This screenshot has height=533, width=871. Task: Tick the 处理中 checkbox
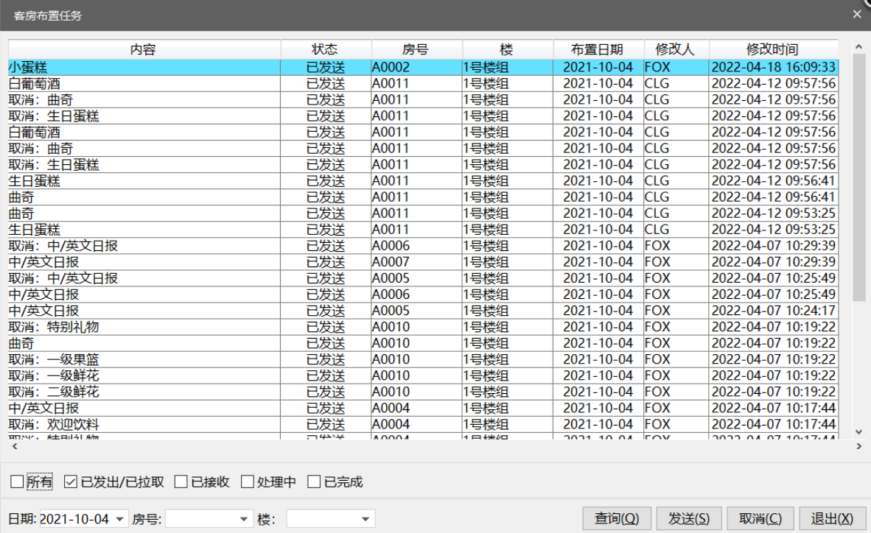248,482
